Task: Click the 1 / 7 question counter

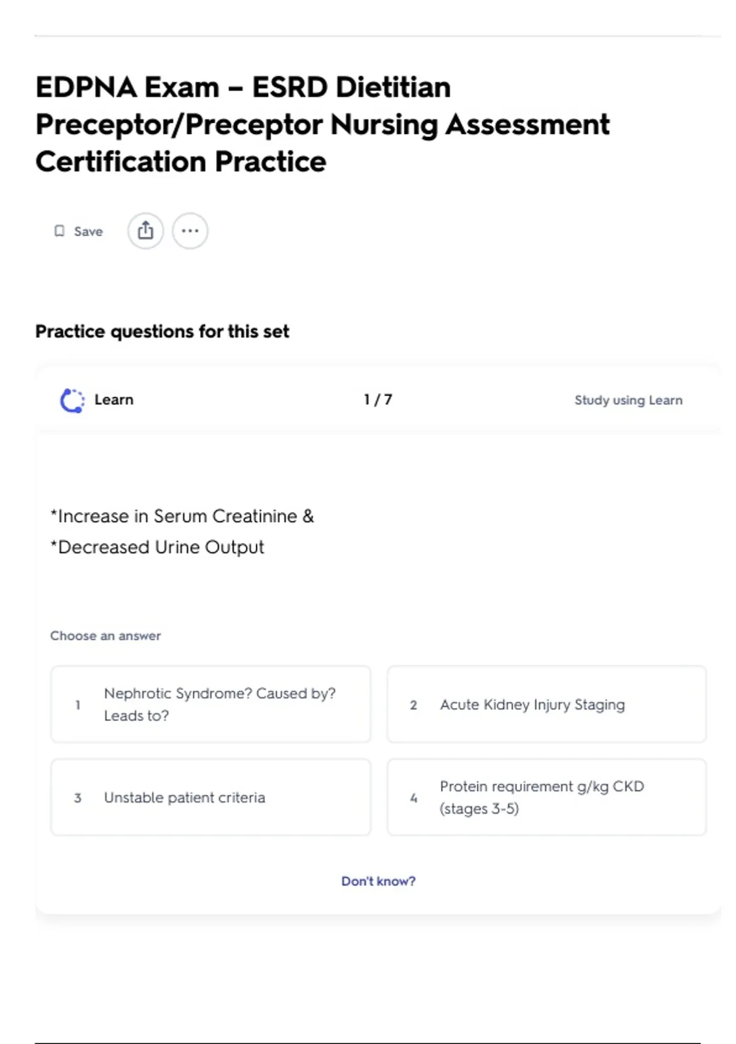Action: coord(378,400)
